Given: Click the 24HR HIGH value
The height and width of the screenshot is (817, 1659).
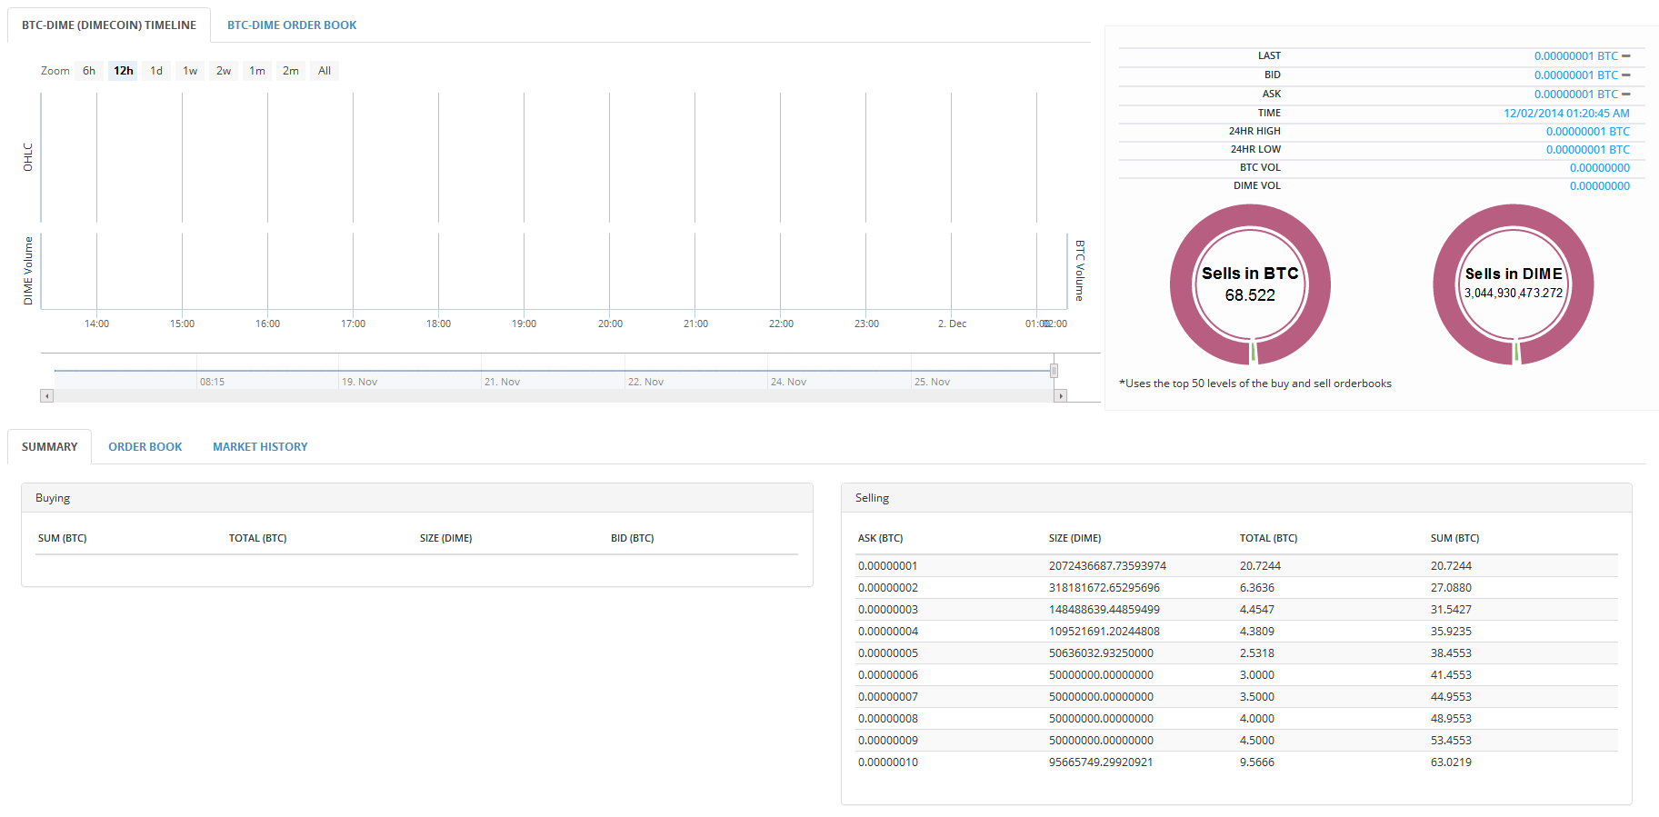Looking at the screenshot, I should [x=1588, y=132].
